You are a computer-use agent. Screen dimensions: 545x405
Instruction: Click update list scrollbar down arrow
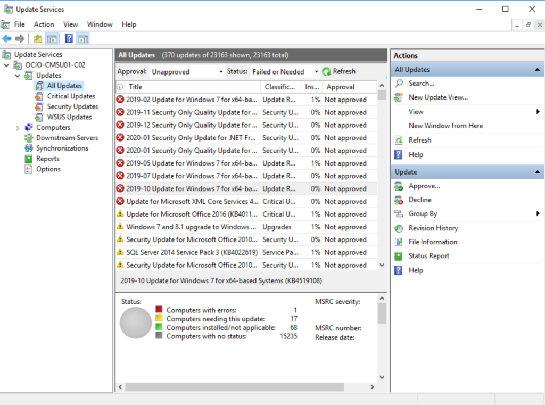pyautogui.click(x=382, y=265)
